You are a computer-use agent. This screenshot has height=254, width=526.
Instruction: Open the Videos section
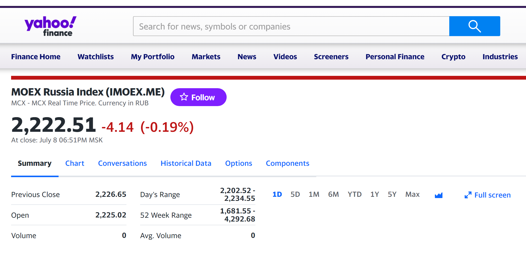point(285,57)
